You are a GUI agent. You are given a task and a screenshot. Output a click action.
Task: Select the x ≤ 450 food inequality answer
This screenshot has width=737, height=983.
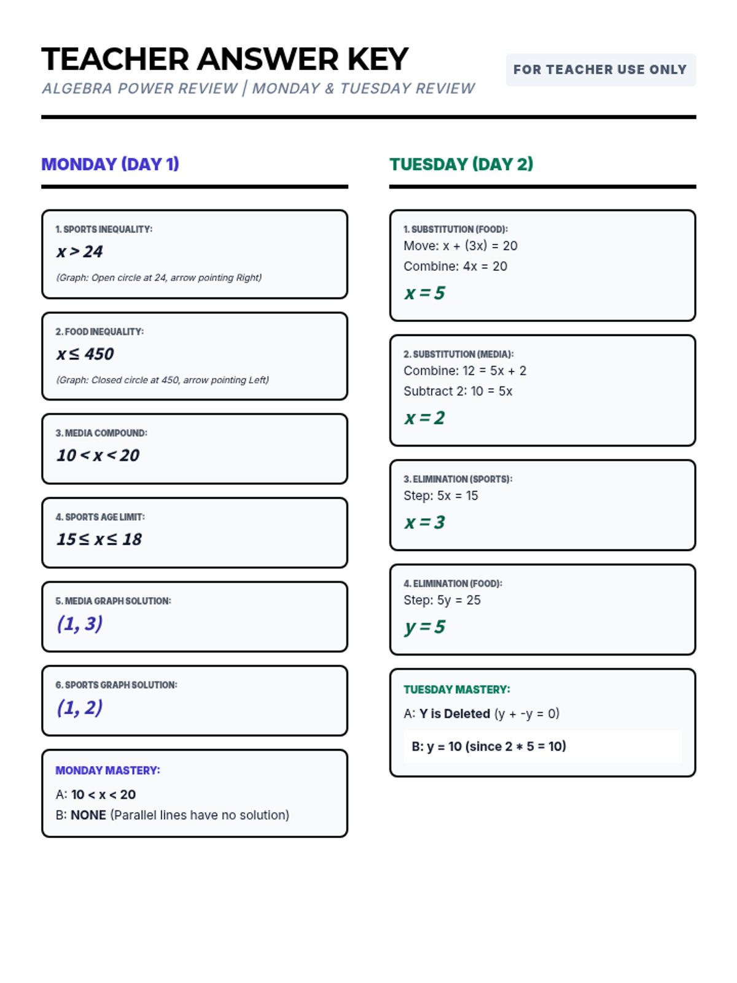coord(85,354)
